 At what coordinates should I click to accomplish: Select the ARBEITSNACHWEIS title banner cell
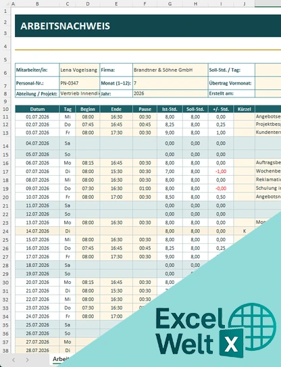pyautogui.click(x=148, y=26)
